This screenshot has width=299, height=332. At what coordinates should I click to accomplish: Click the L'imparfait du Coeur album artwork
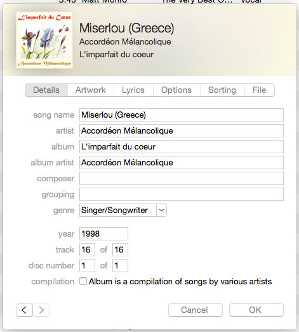pyautogui.click(x=44, y=40)
